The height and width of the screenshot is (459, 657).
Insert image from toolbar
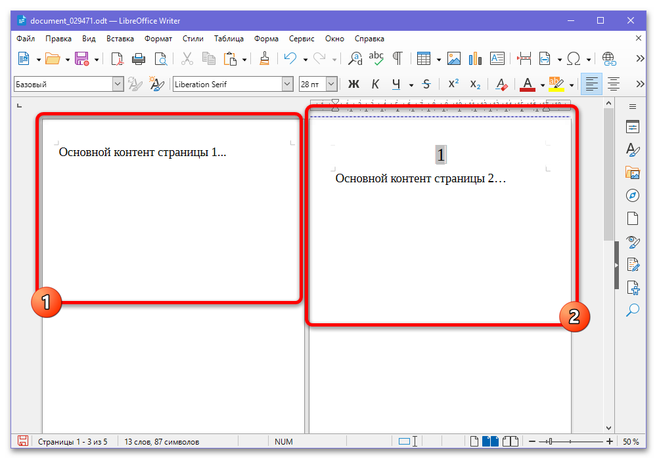[x=454, y=59]
